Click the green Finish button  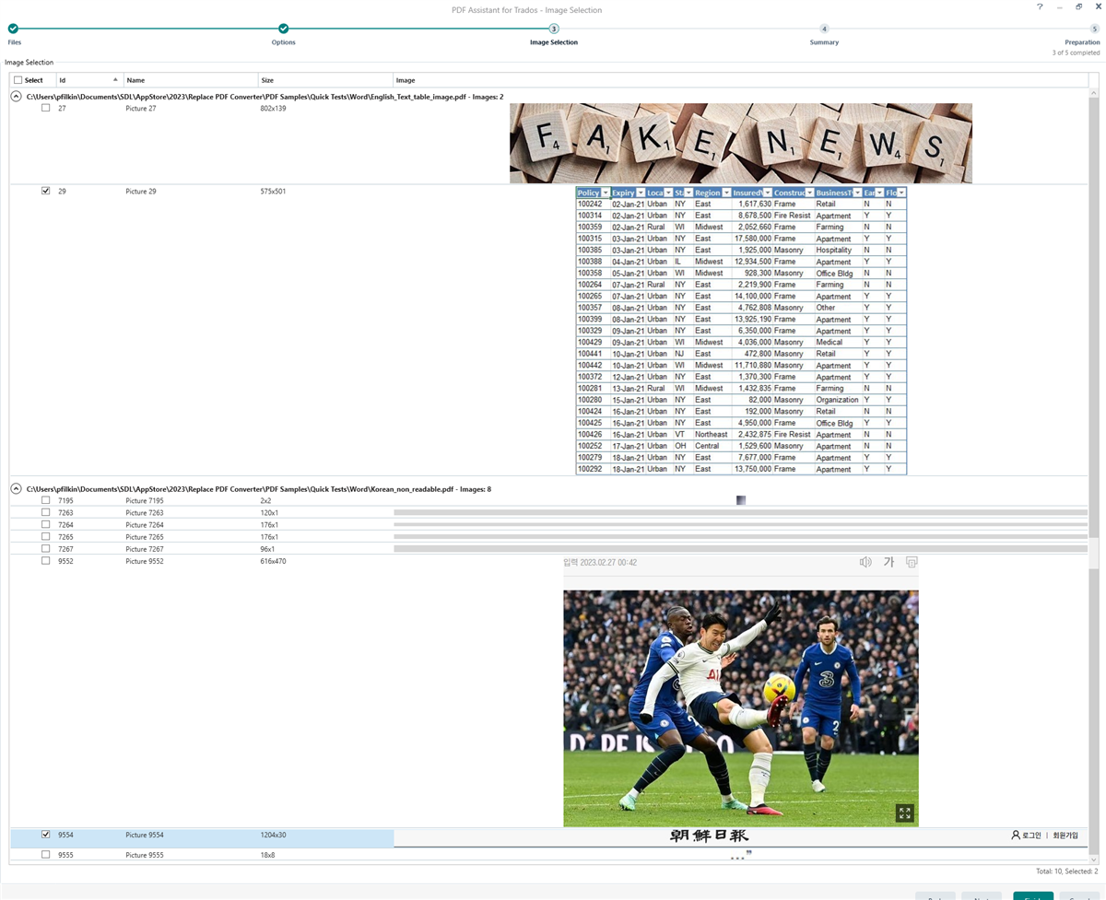tap(1033, 895)
